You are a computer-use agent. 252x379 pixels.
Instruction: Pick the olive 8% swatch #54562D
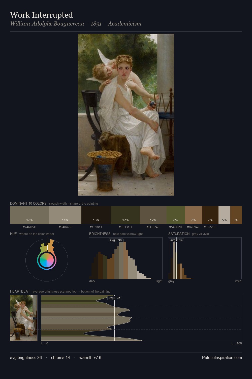click(176, 215)
